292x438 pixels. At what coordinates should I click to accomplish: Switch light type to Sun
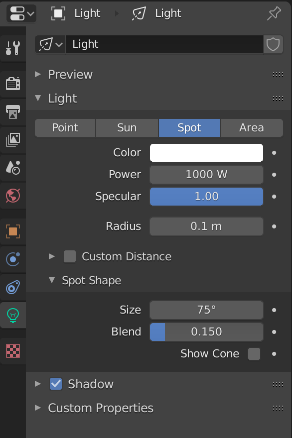click(127, 127)
